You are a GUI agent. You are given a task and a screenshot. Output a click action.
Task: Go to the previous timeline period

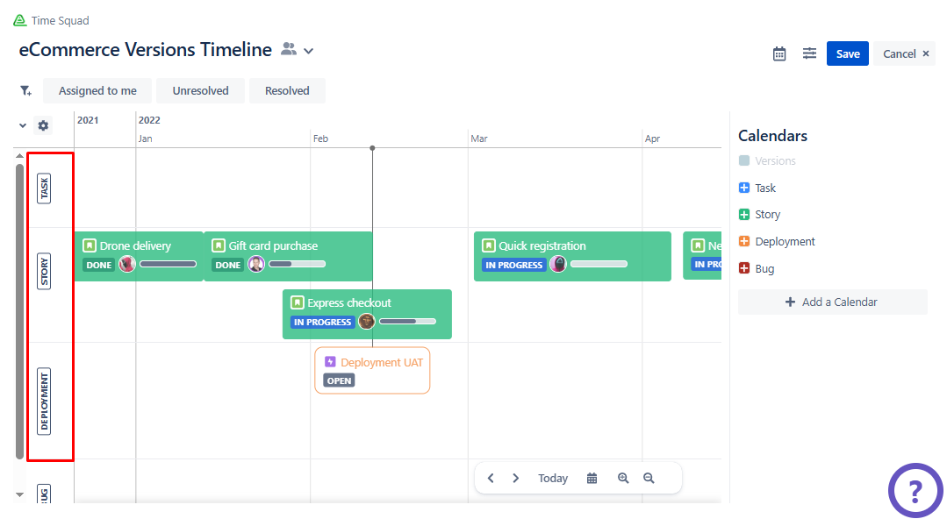(491, 478)
